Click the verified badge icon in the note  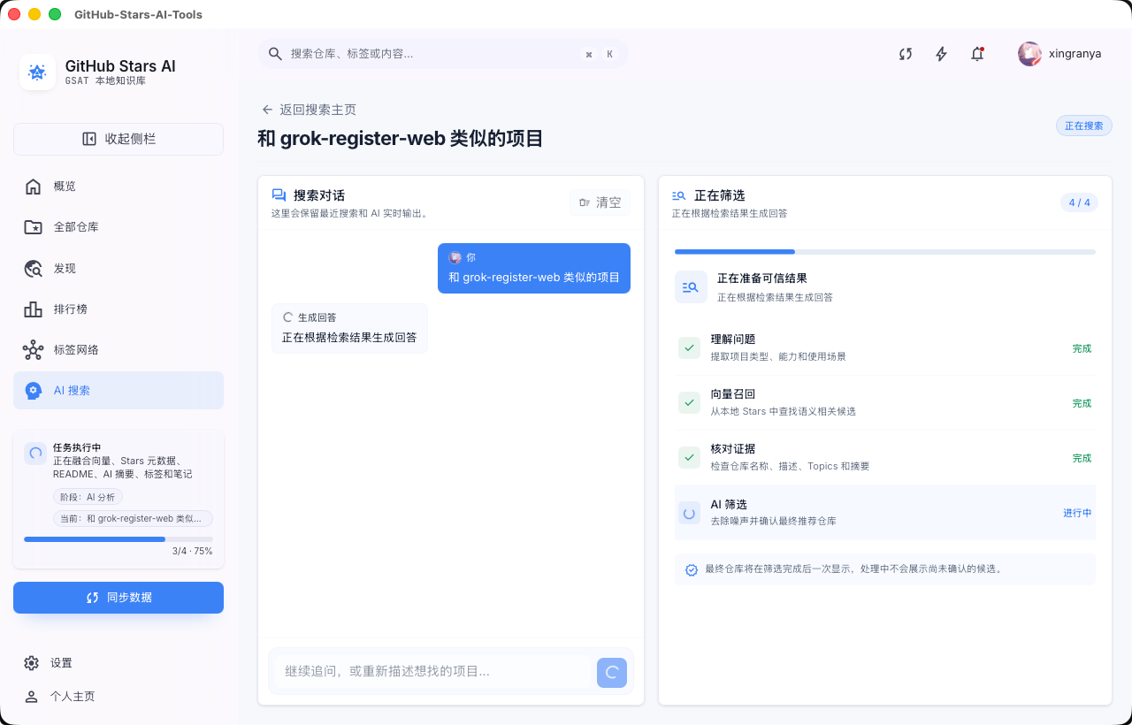(x=692, y=569)
